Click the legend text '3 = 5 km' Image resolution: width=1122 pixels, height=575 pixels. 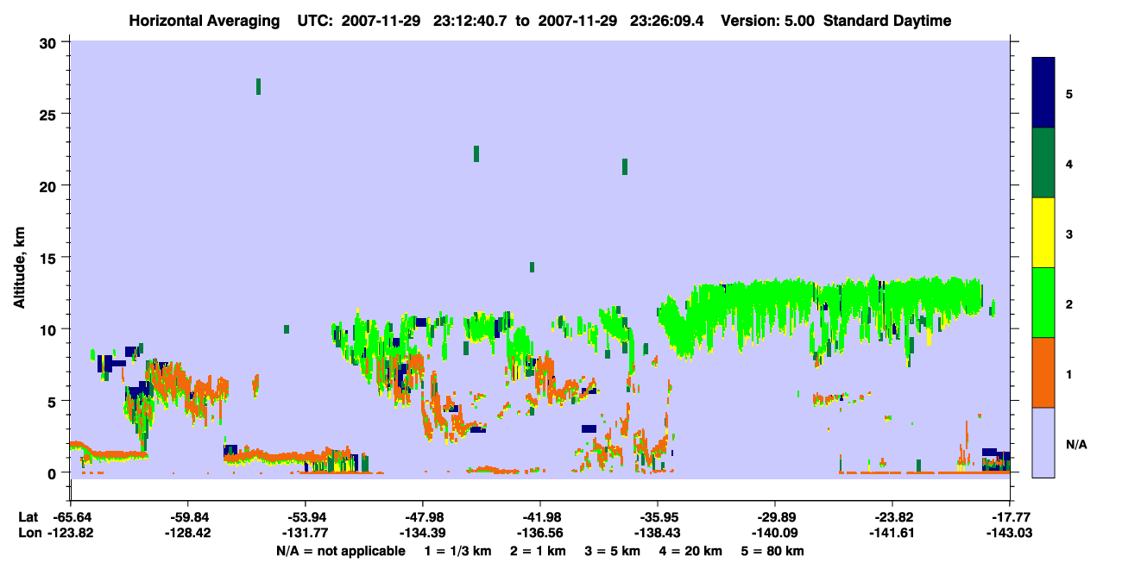point(615,551)
